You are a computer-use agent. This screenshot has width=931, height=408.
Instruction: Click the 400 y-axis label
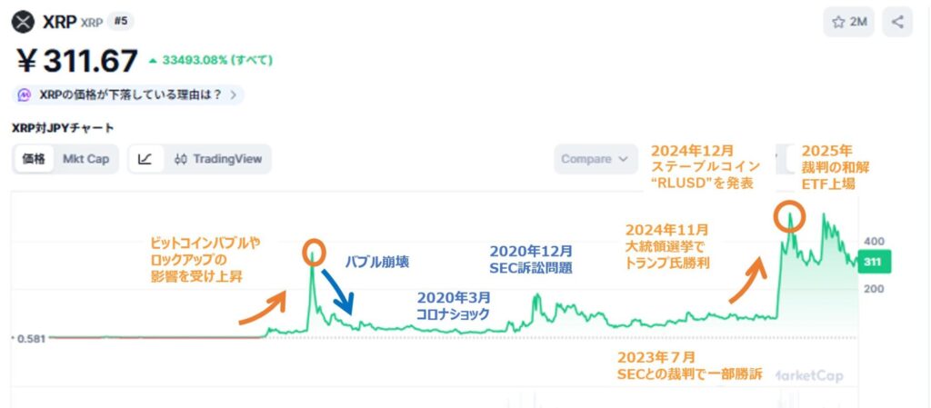pos(874,242)
